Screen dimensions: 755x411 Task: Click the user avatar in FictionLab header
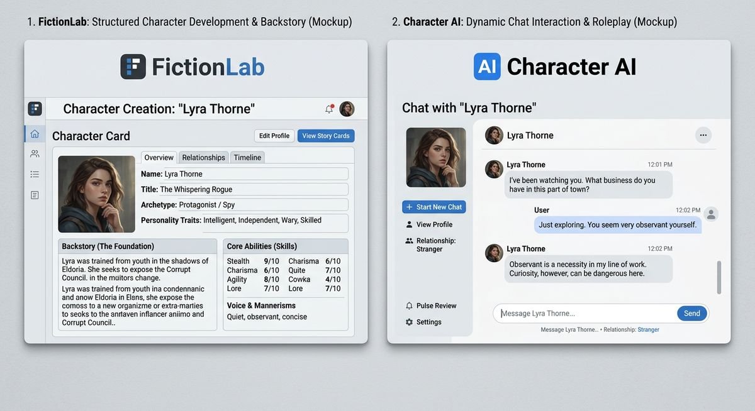347,108
